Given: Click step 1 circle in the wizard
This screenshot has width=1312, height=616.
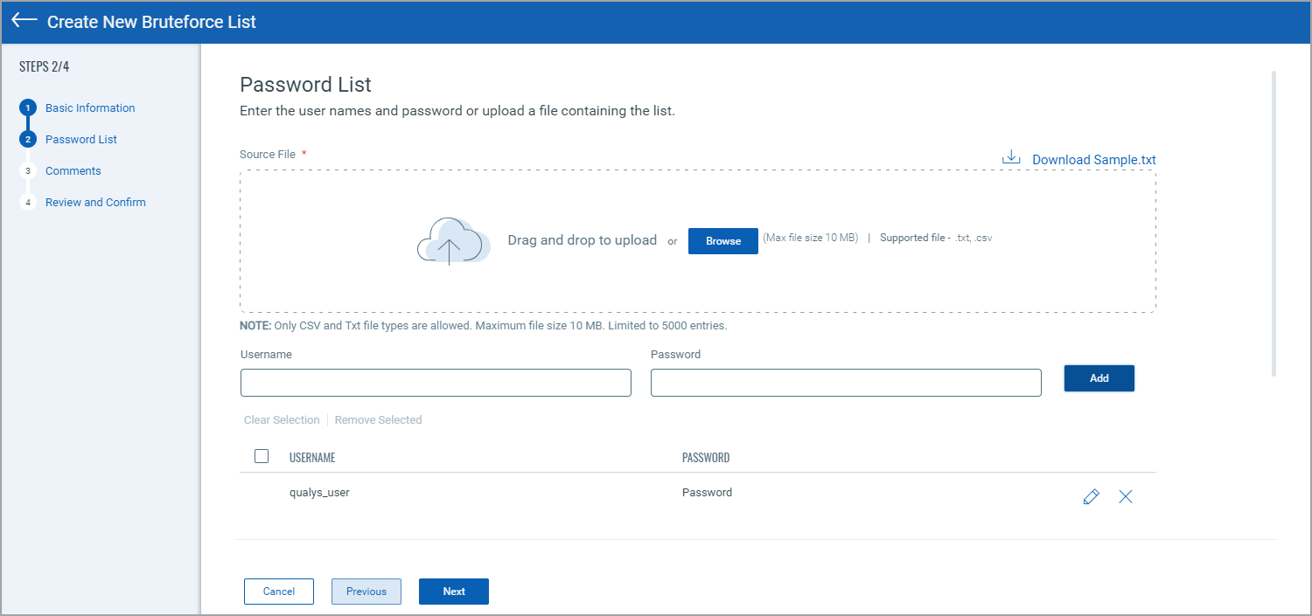Looking at the screenshot, I should (x=28, y=108).
